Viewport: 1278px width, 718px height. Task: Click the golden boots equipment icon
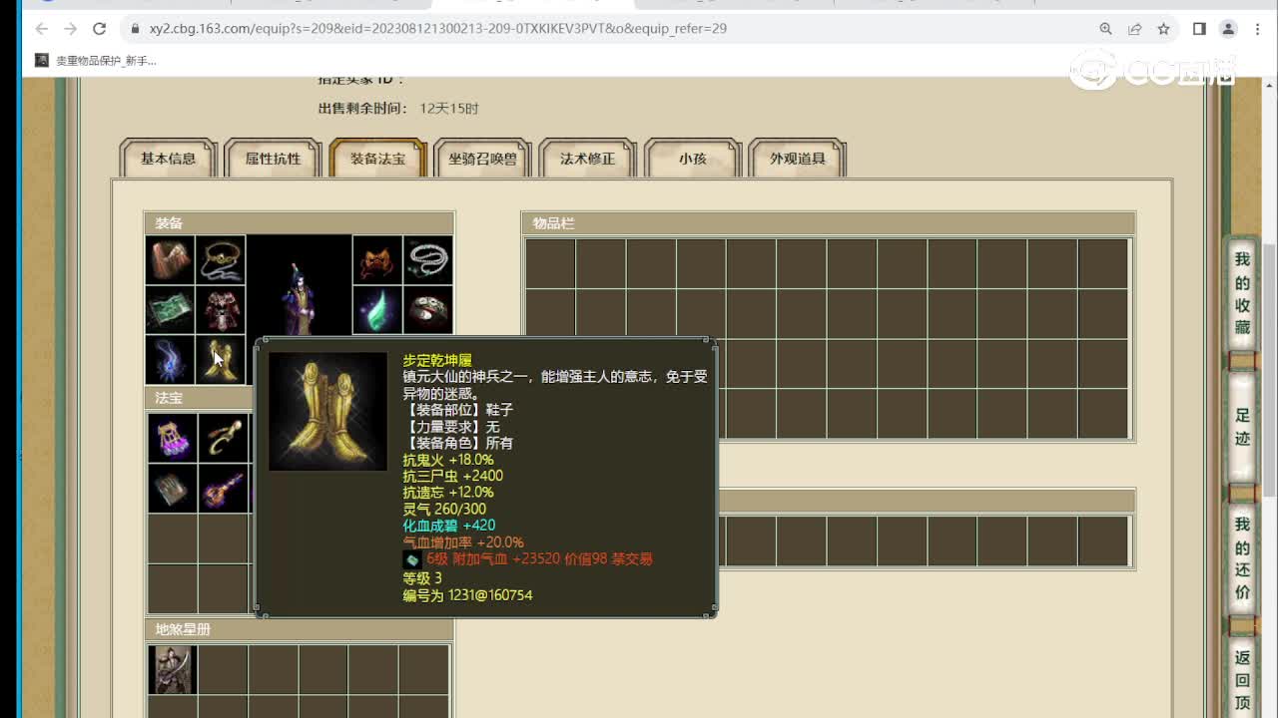click(220, 360)
